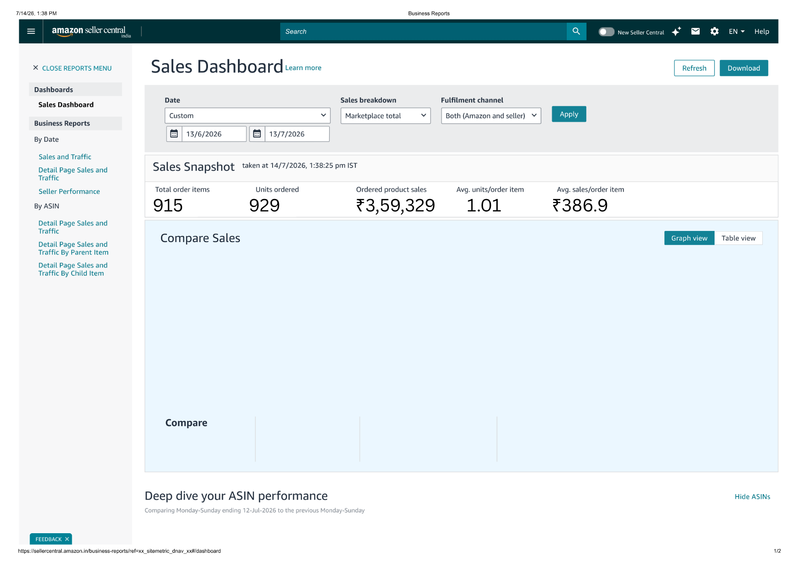Open By Date Detail Page Sales and Traffic
797x563 pixels.
pos(73,174)
